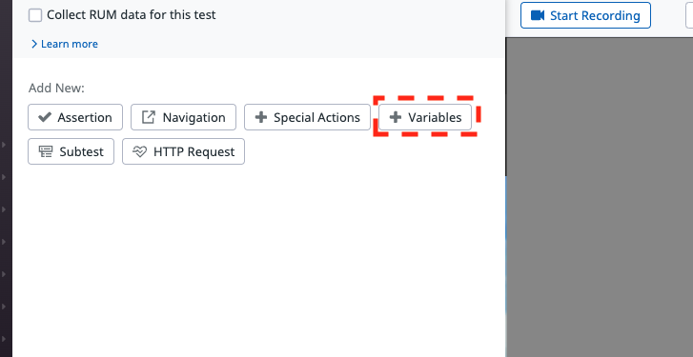Expand the chevron next to Learn more
Image resolution: width=693 pixels, height=357 pixels.
tap(34, 44)
